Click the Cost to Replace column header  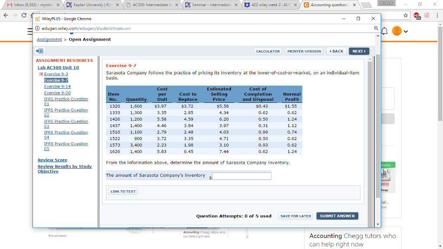(188, 96)
